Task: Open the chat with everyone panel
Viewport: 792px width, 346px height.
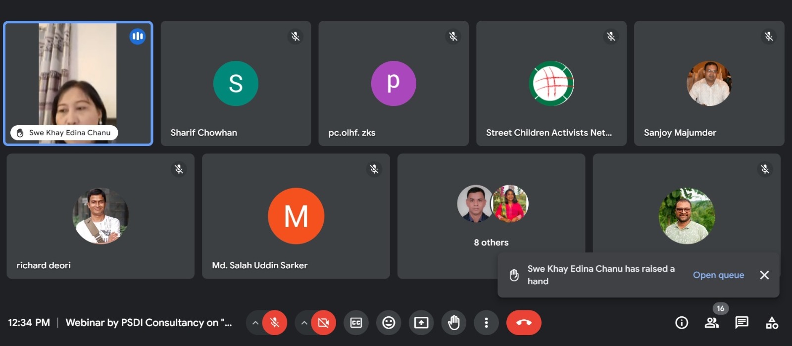Action: [742, 323]
